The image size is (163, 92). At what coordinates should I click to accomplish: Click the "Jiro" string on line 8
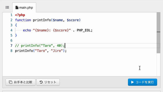(x=57, y=51)
